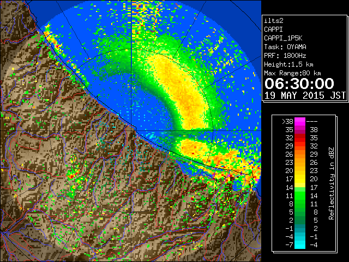Image resolution: width=349 pixels, height=262 pixels.
Task: Select the '19 MAY 2015 JST' date
Action: pos(305,96)
